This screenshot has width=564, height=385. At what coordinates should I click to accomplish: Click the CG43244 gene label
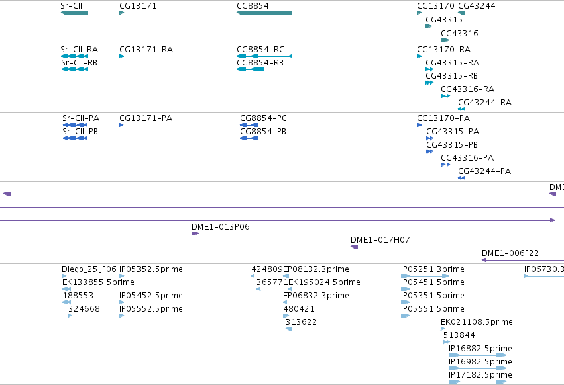tap(477, 6)
